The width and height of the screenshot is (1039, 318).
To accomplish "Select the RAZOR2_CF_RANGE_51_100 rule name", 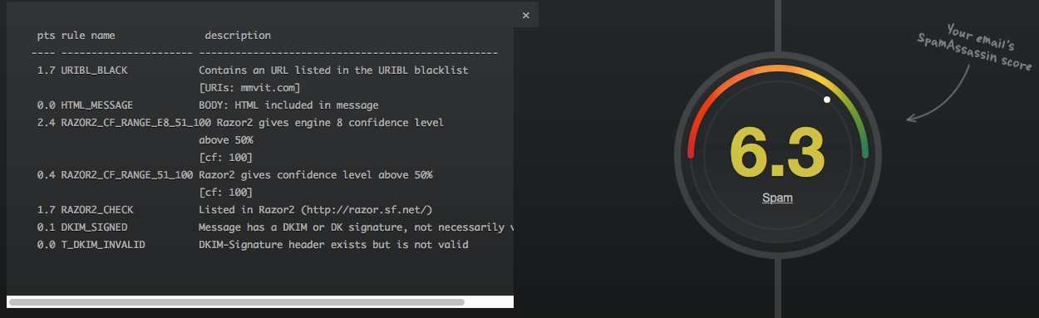I will [x=127, y=175].
